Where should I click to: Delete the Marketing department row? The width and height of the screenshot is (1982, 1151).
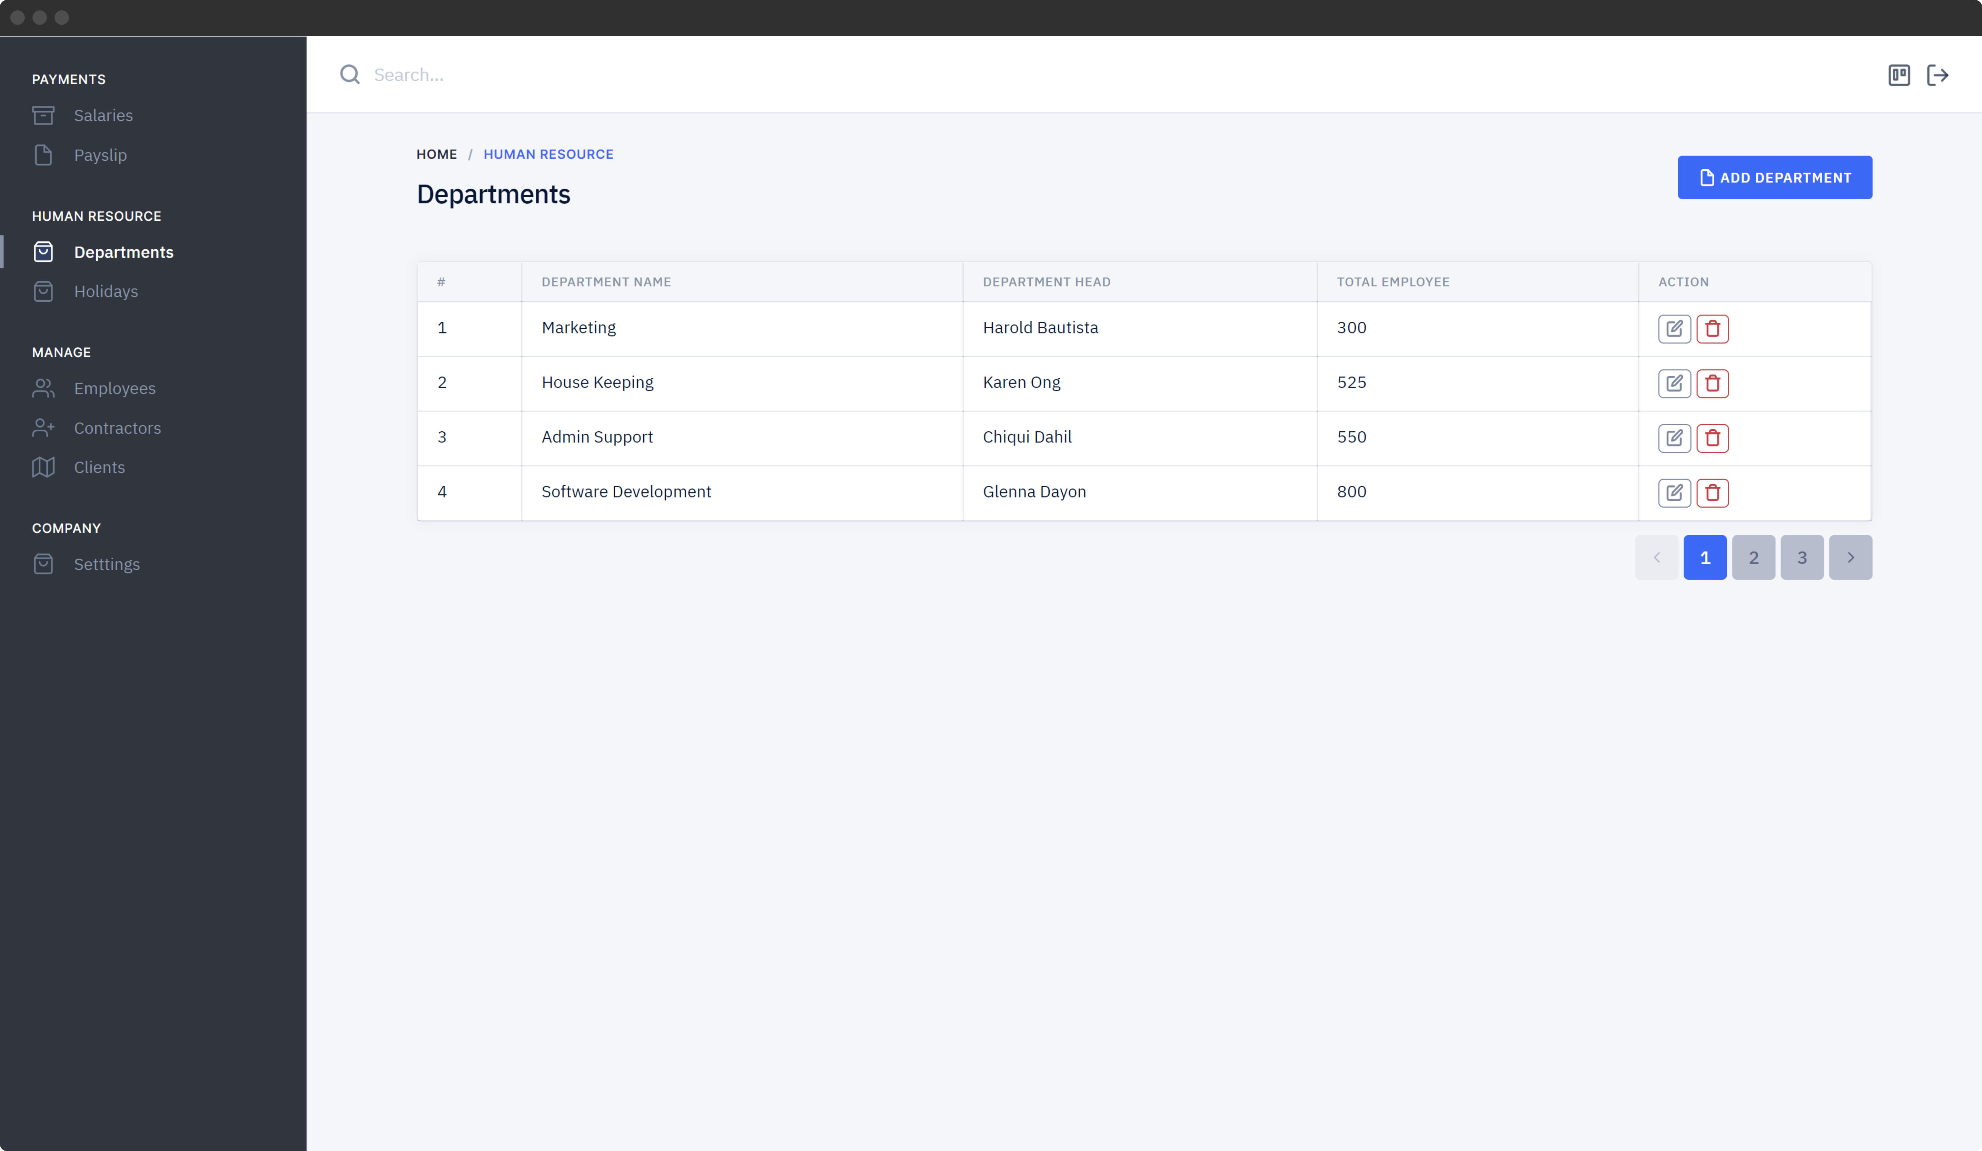1712,329
